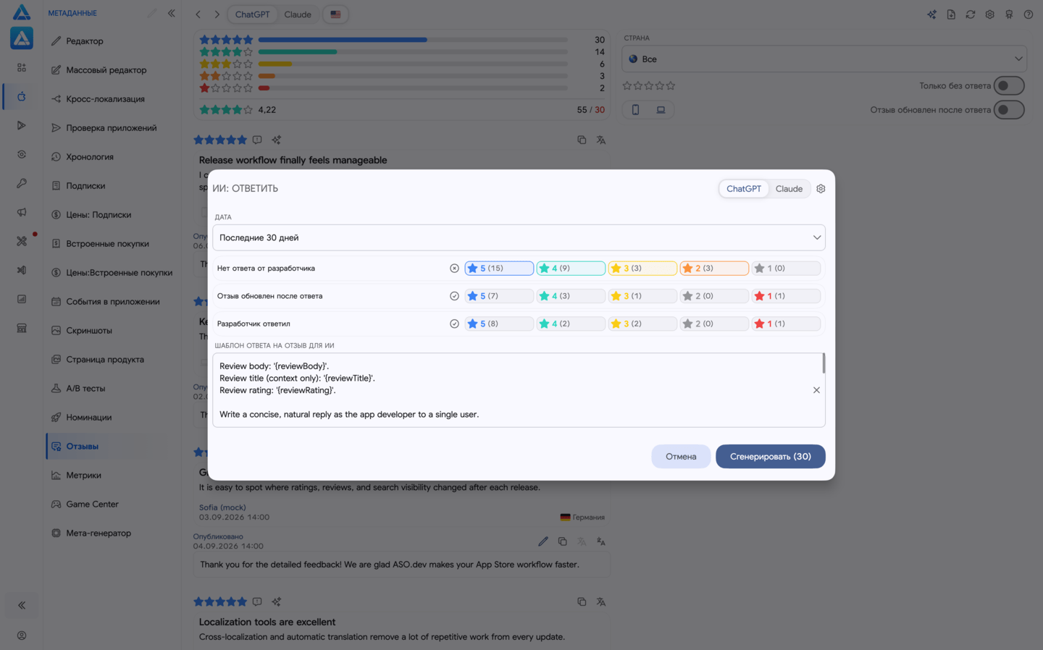The image size is (1043, 650).
Task: Click the 'Сгенерировать (30)' button
Action: [771, 457]
